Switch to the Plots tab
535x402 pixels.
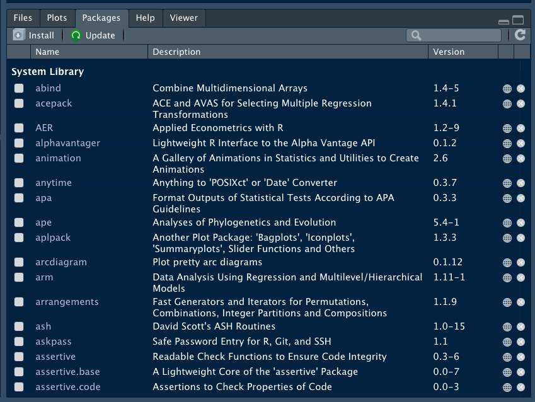(57, 18)
